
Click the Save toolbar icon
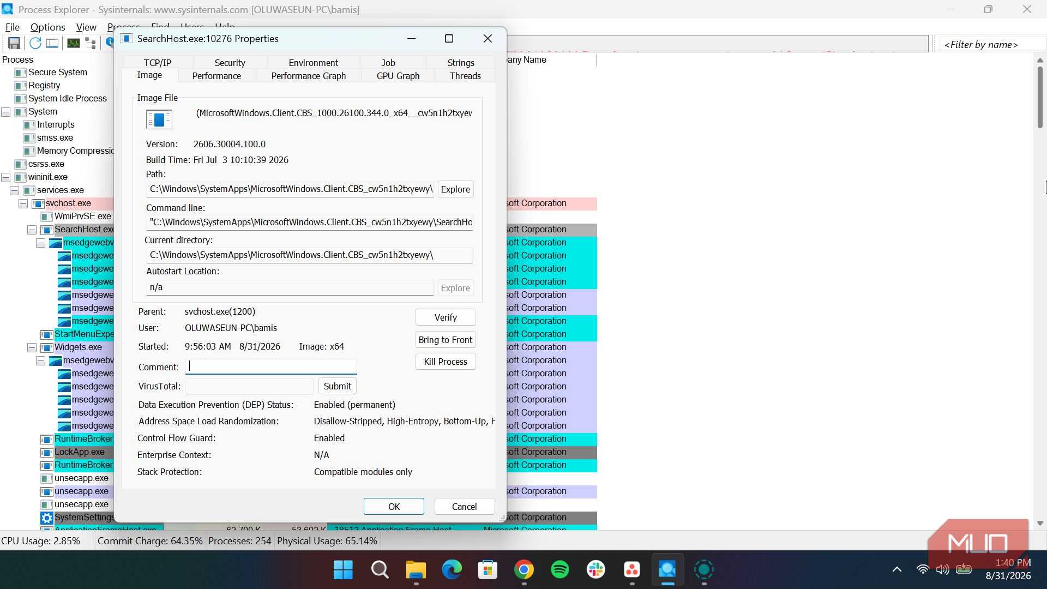click(14, 43)
